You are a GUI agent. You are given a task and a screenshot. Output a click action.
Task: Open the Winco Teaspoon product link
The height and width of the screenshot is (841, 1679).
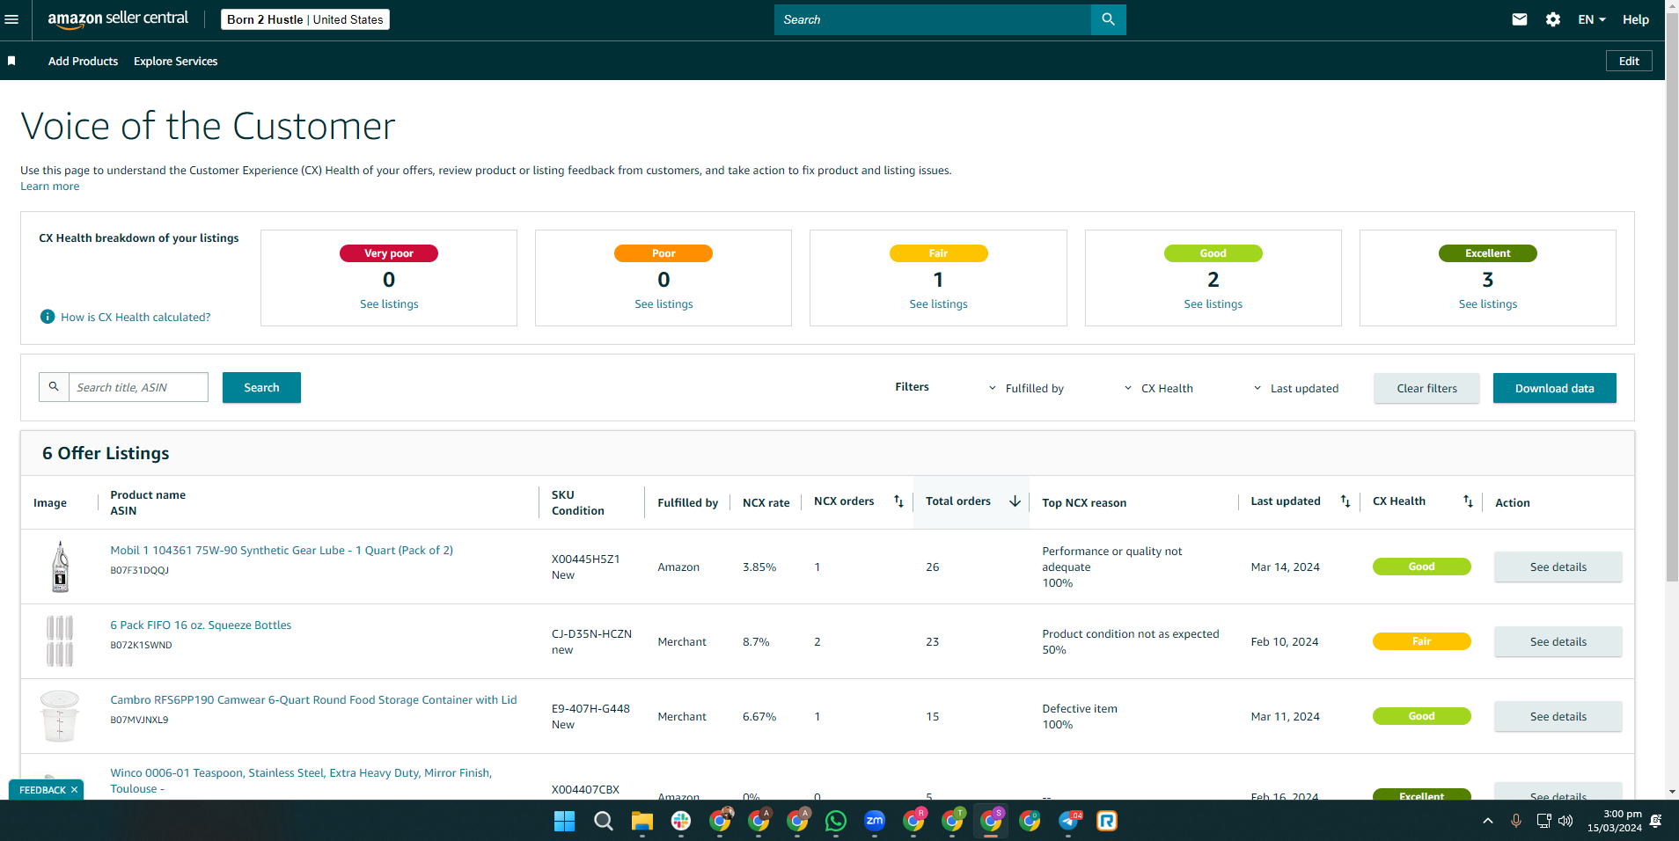coord(301,780)
